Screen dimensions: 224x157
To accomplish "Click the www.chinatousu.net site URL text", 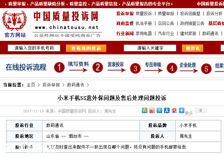I will [67, 27].
